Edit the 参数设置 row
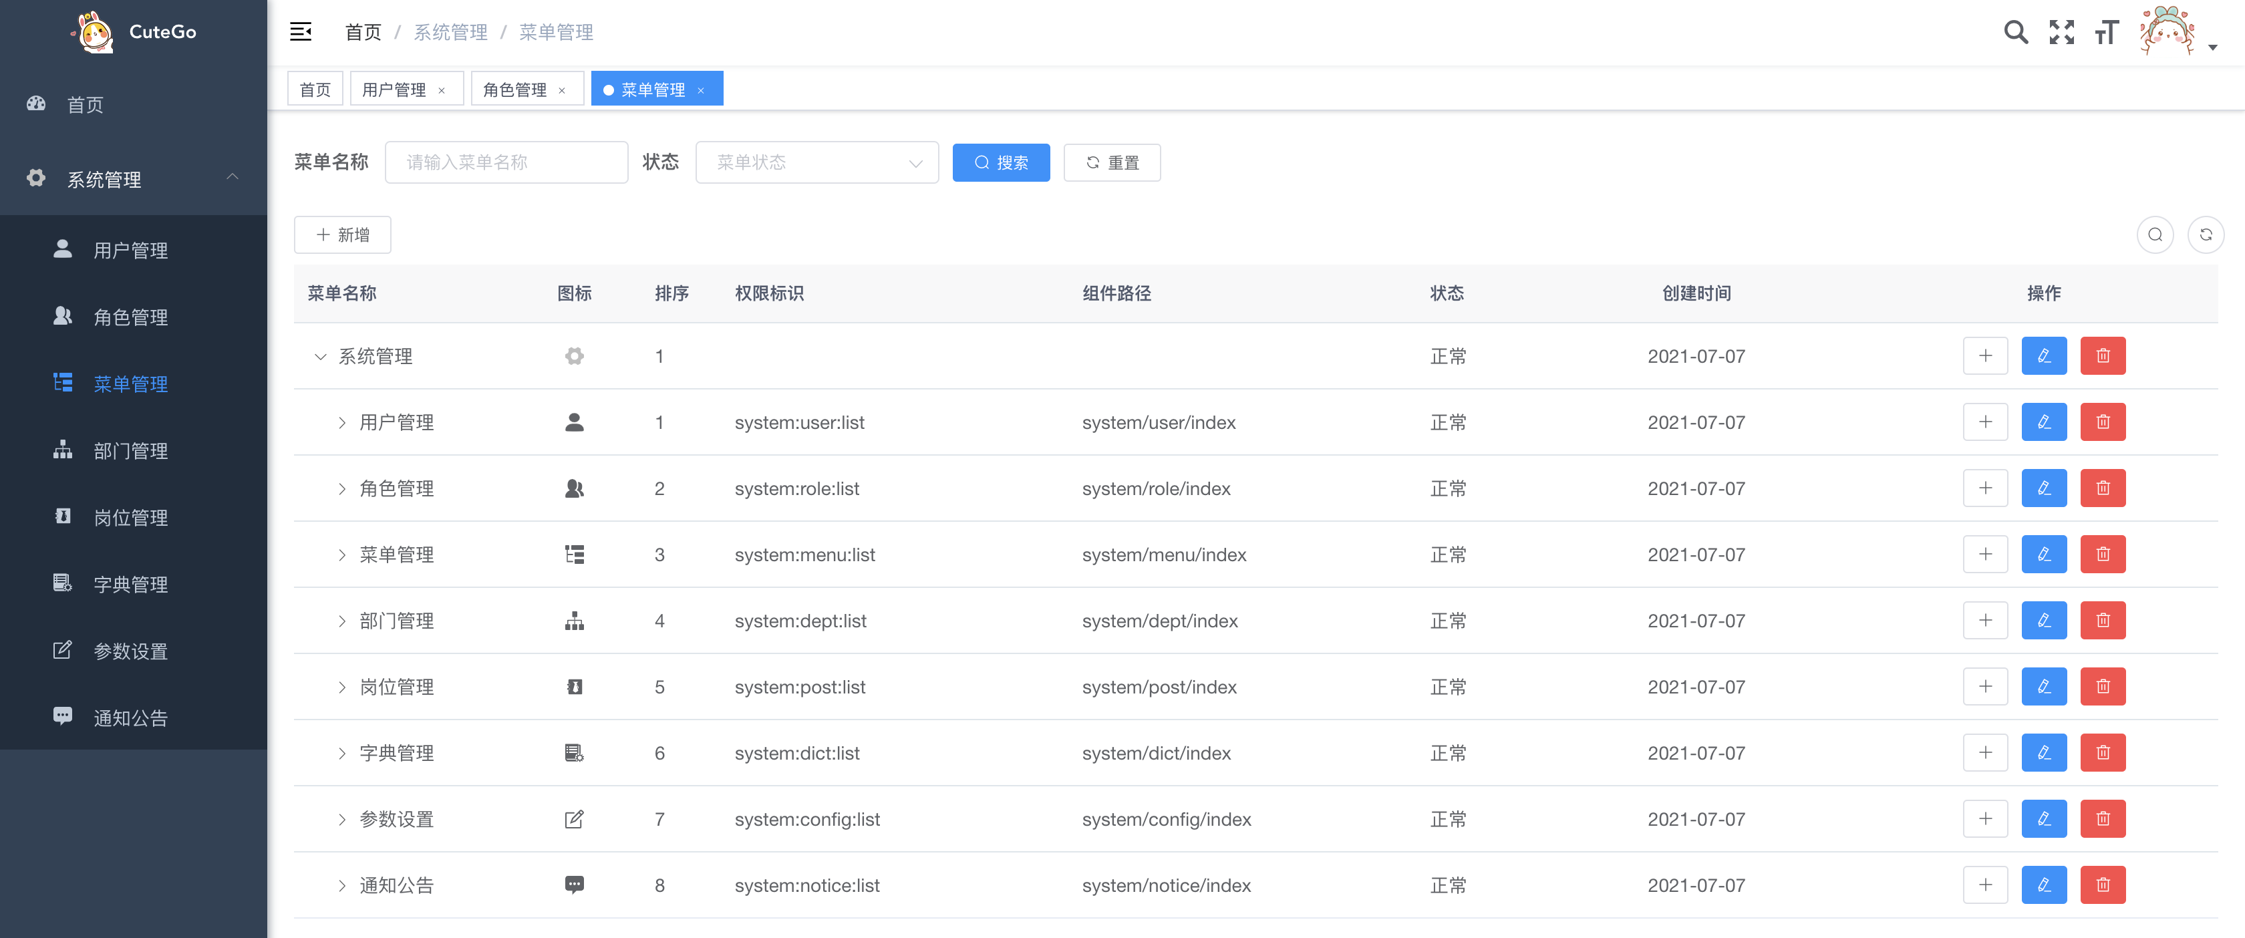 pos(2044,820)
